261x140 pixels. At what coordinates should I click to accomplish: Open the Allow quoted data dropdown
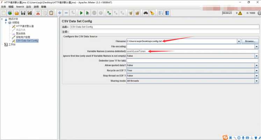tap(256, 65)
